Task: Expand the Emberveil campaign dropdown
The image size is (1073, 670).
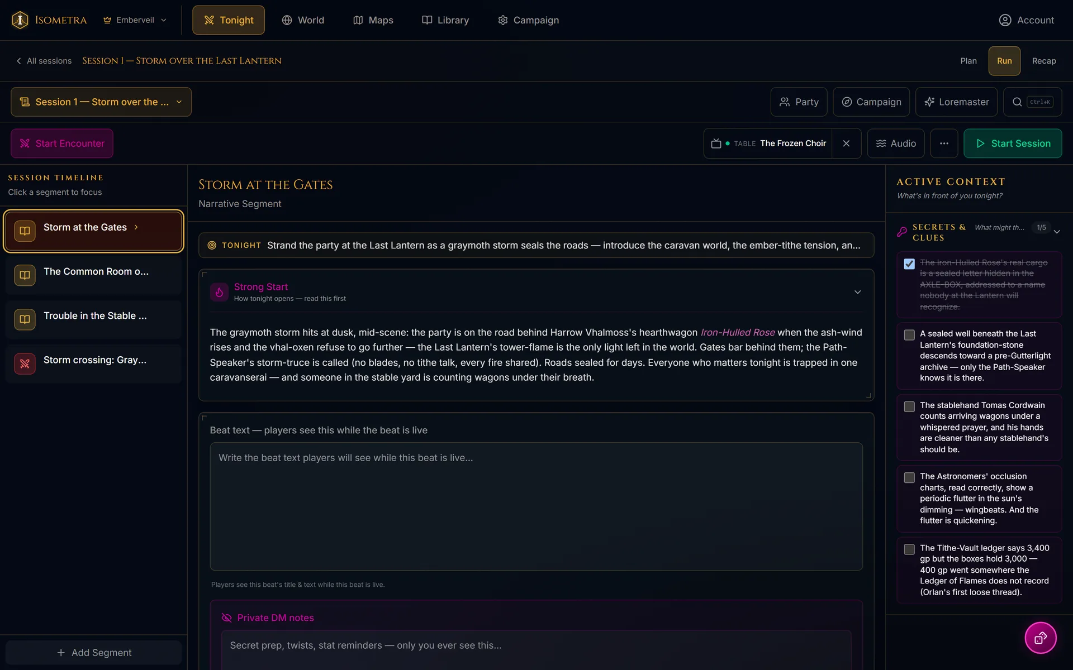Action: (x=135, y=20)
